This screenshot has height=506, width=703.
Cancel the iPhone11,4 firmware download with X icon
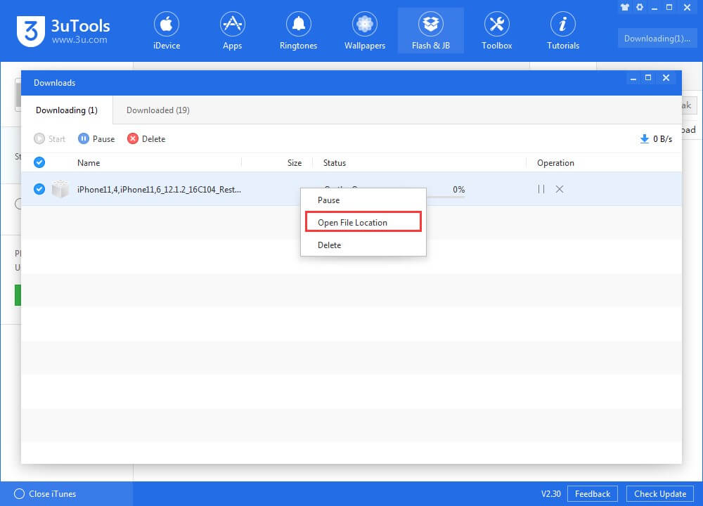tap(560, 189)
